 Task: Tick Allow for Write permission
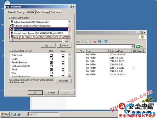pos(51,73)
